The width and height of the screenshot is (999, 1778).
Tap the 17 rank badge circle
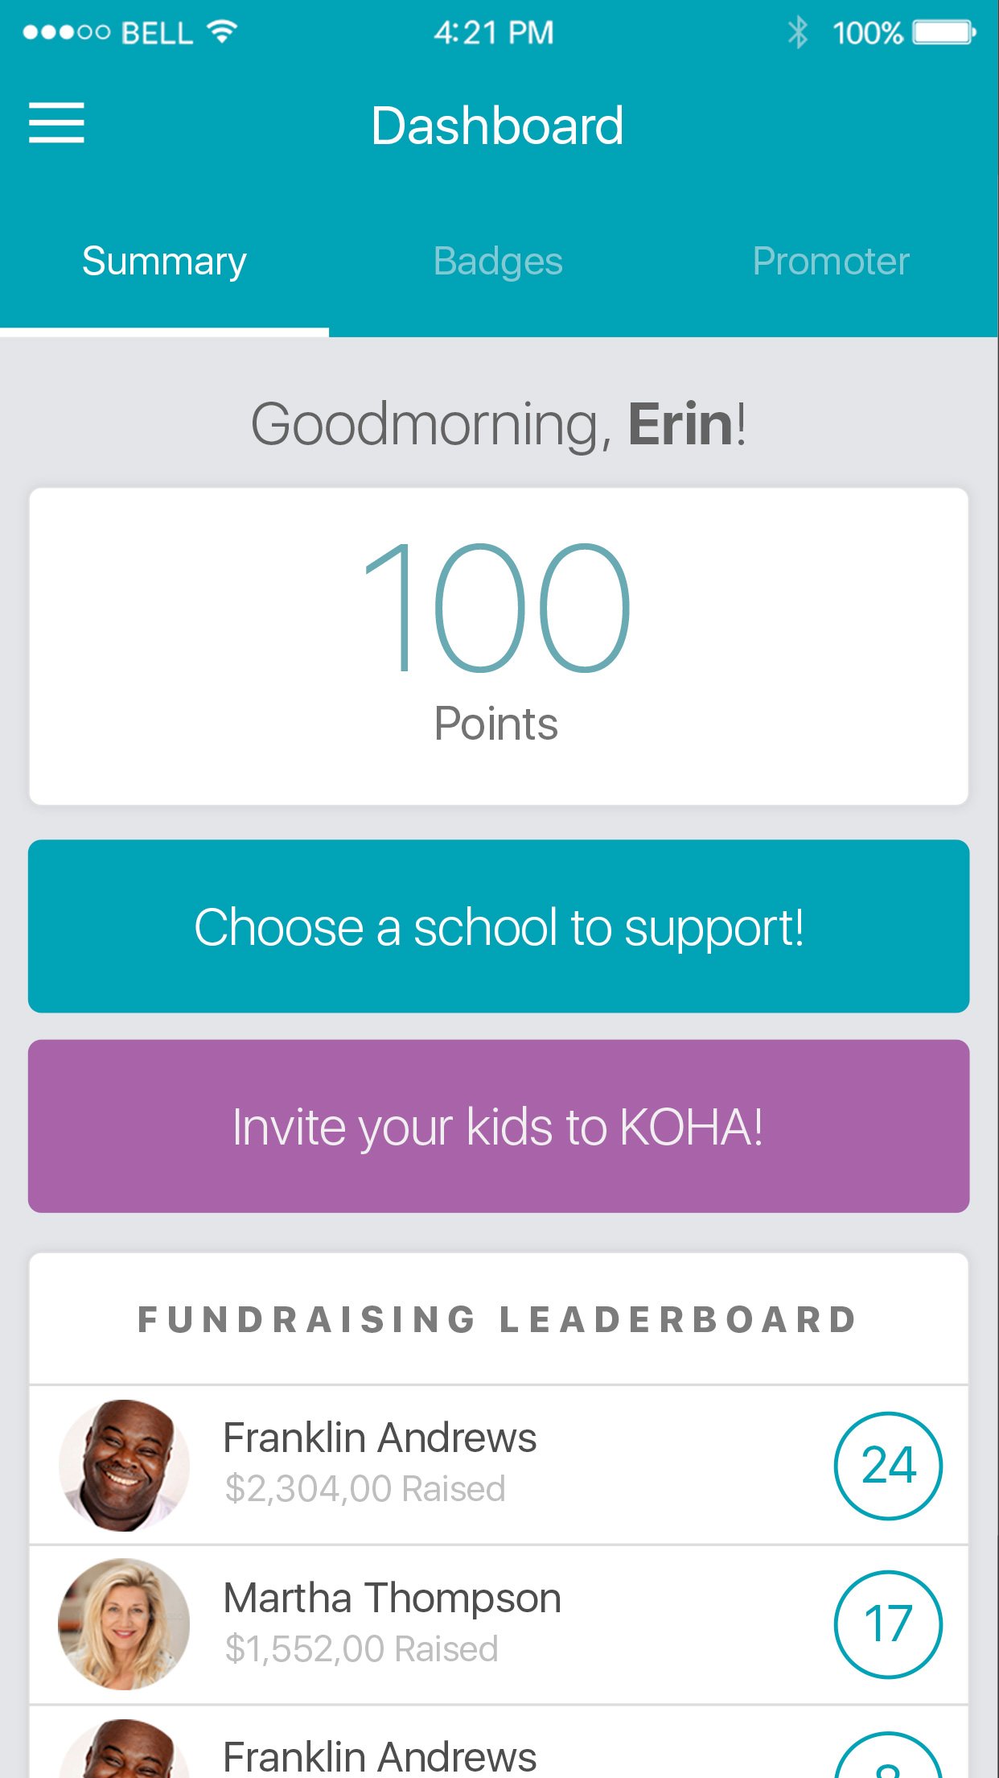[888, 1624]
